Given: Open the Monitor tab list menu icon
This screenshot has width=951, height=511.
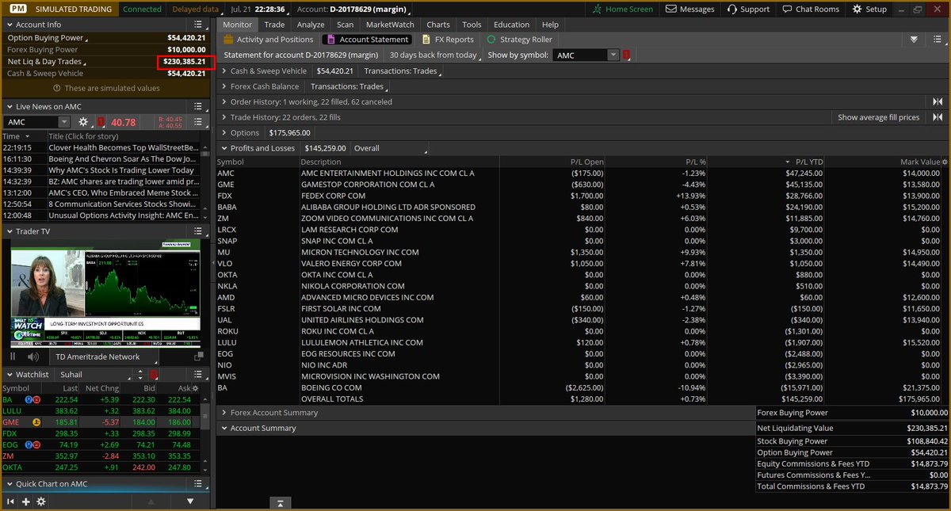Looking at the screenshot, I should click(938, 40).
